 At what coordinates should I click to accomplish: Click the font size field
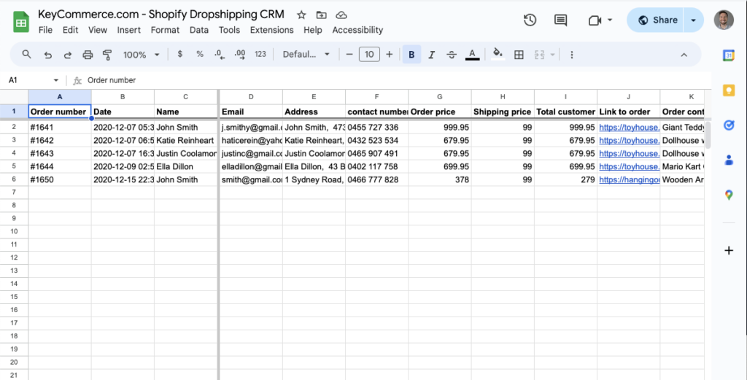coord(369,54)
